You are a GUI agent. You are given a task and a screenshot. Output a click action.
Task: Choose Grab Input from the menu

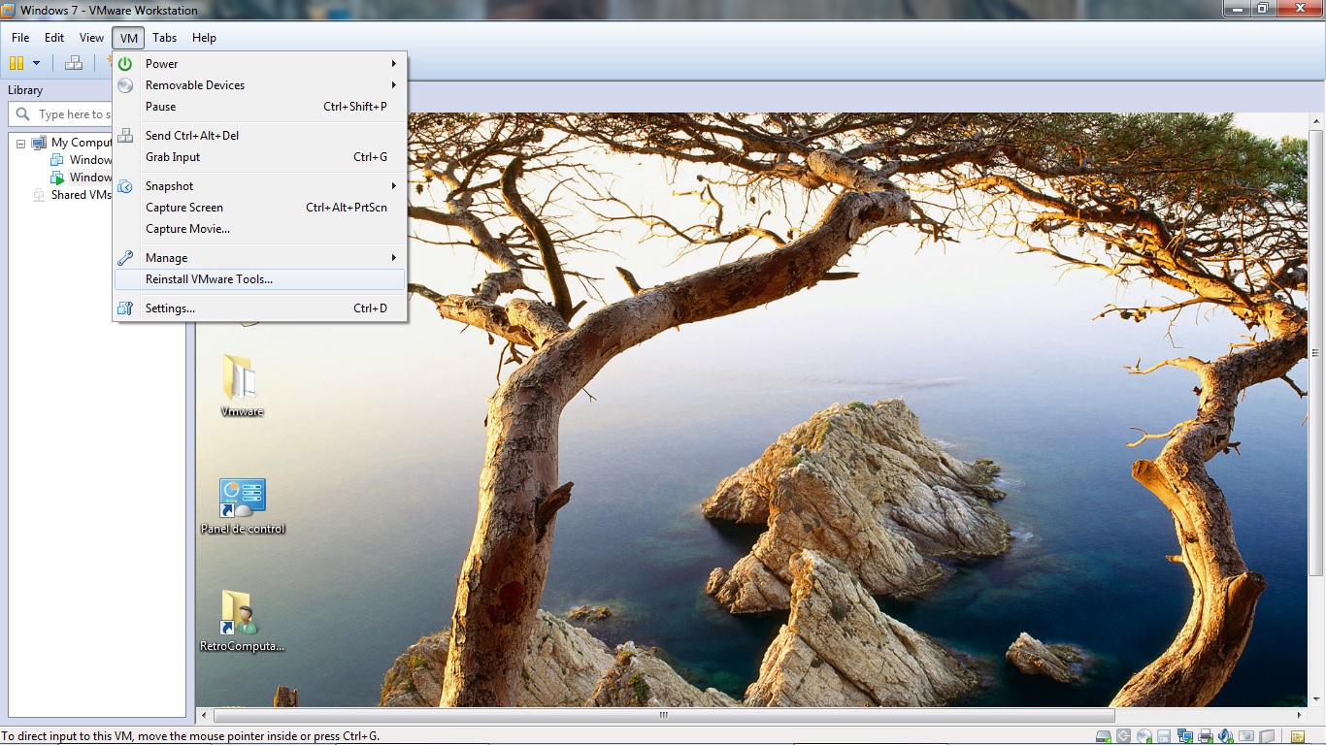tap(259, 157)
